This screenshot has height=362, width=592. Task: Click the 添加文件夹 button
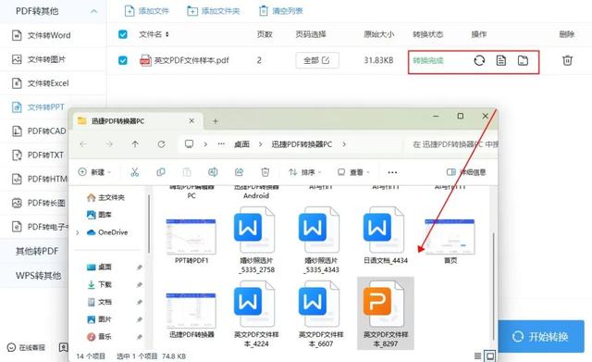pyautogui.click(x=214, y=11)
